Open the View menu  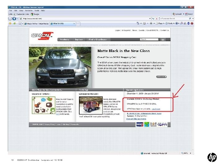[21, 11]
